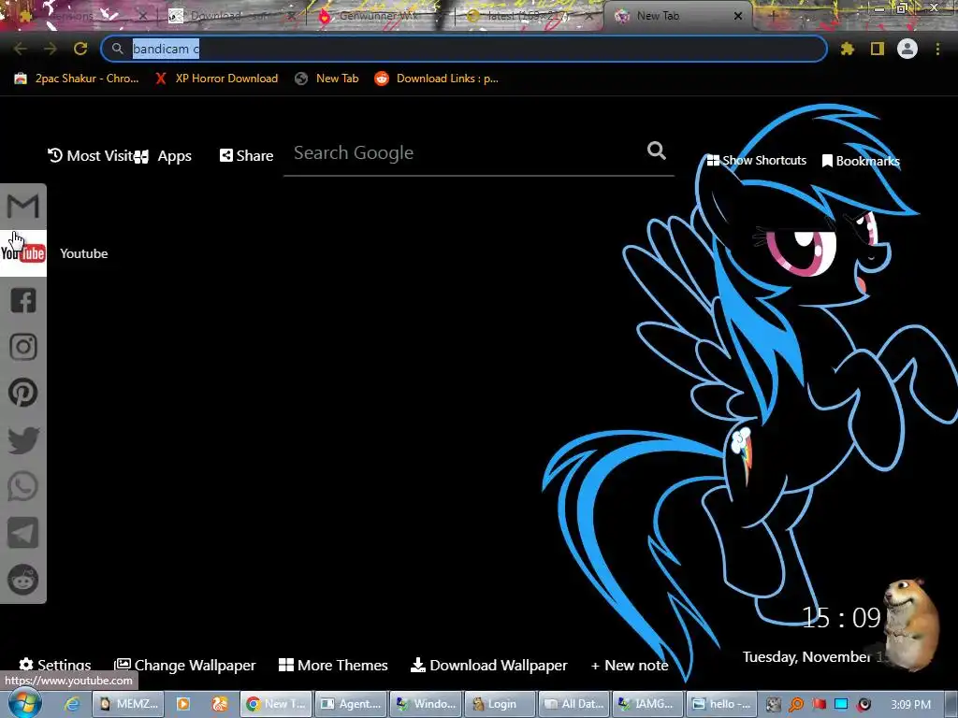This screenshot has width=958, height=718.
Task: Switch to Windo... taskbar window
Action: (x=426, y=704)
